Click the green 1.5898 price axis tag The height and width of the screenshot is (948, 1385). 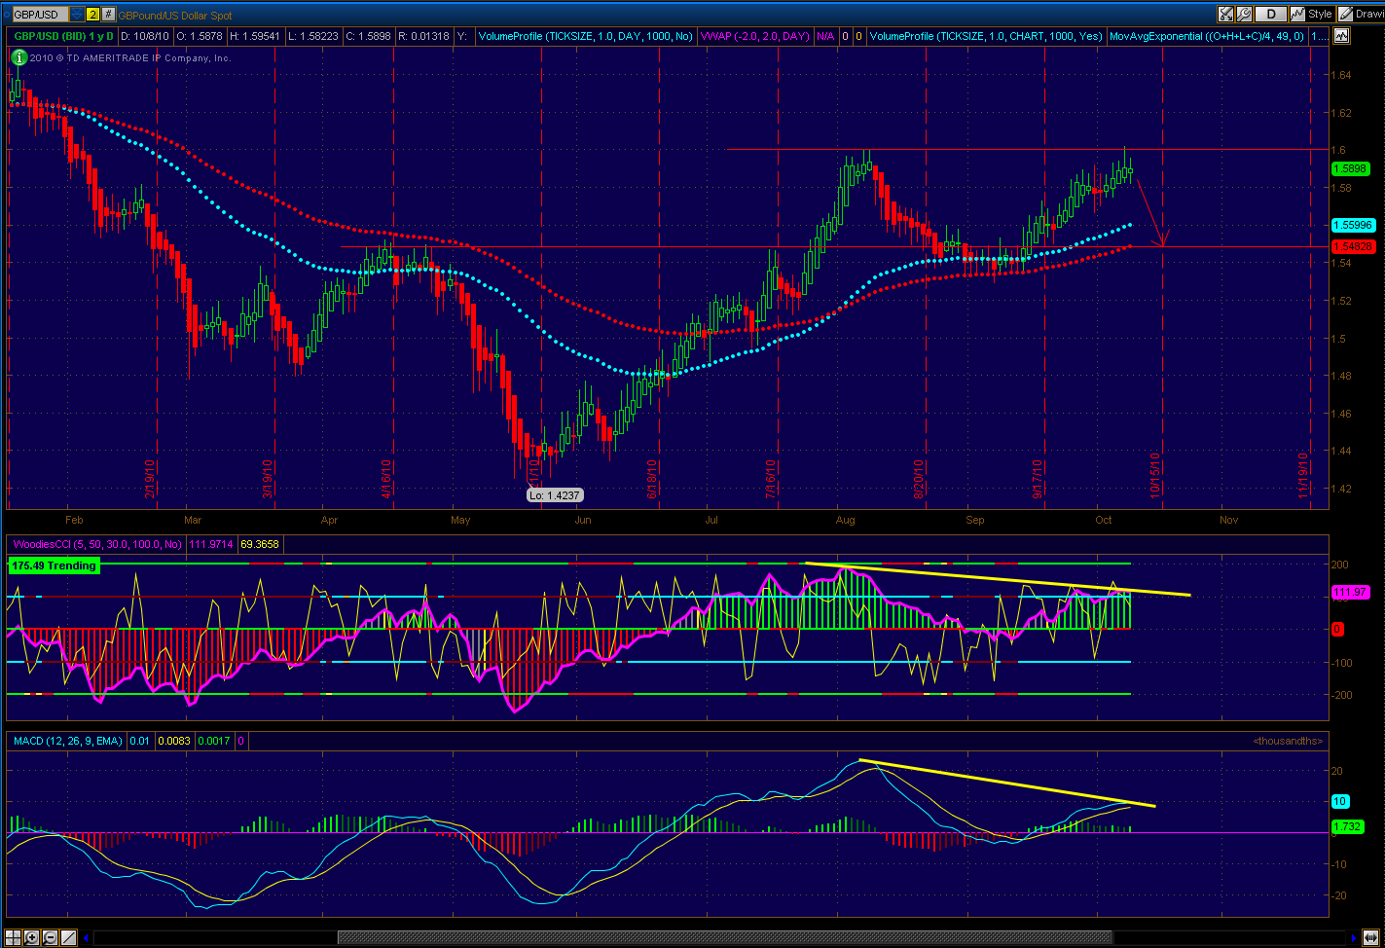[1351, 168]
